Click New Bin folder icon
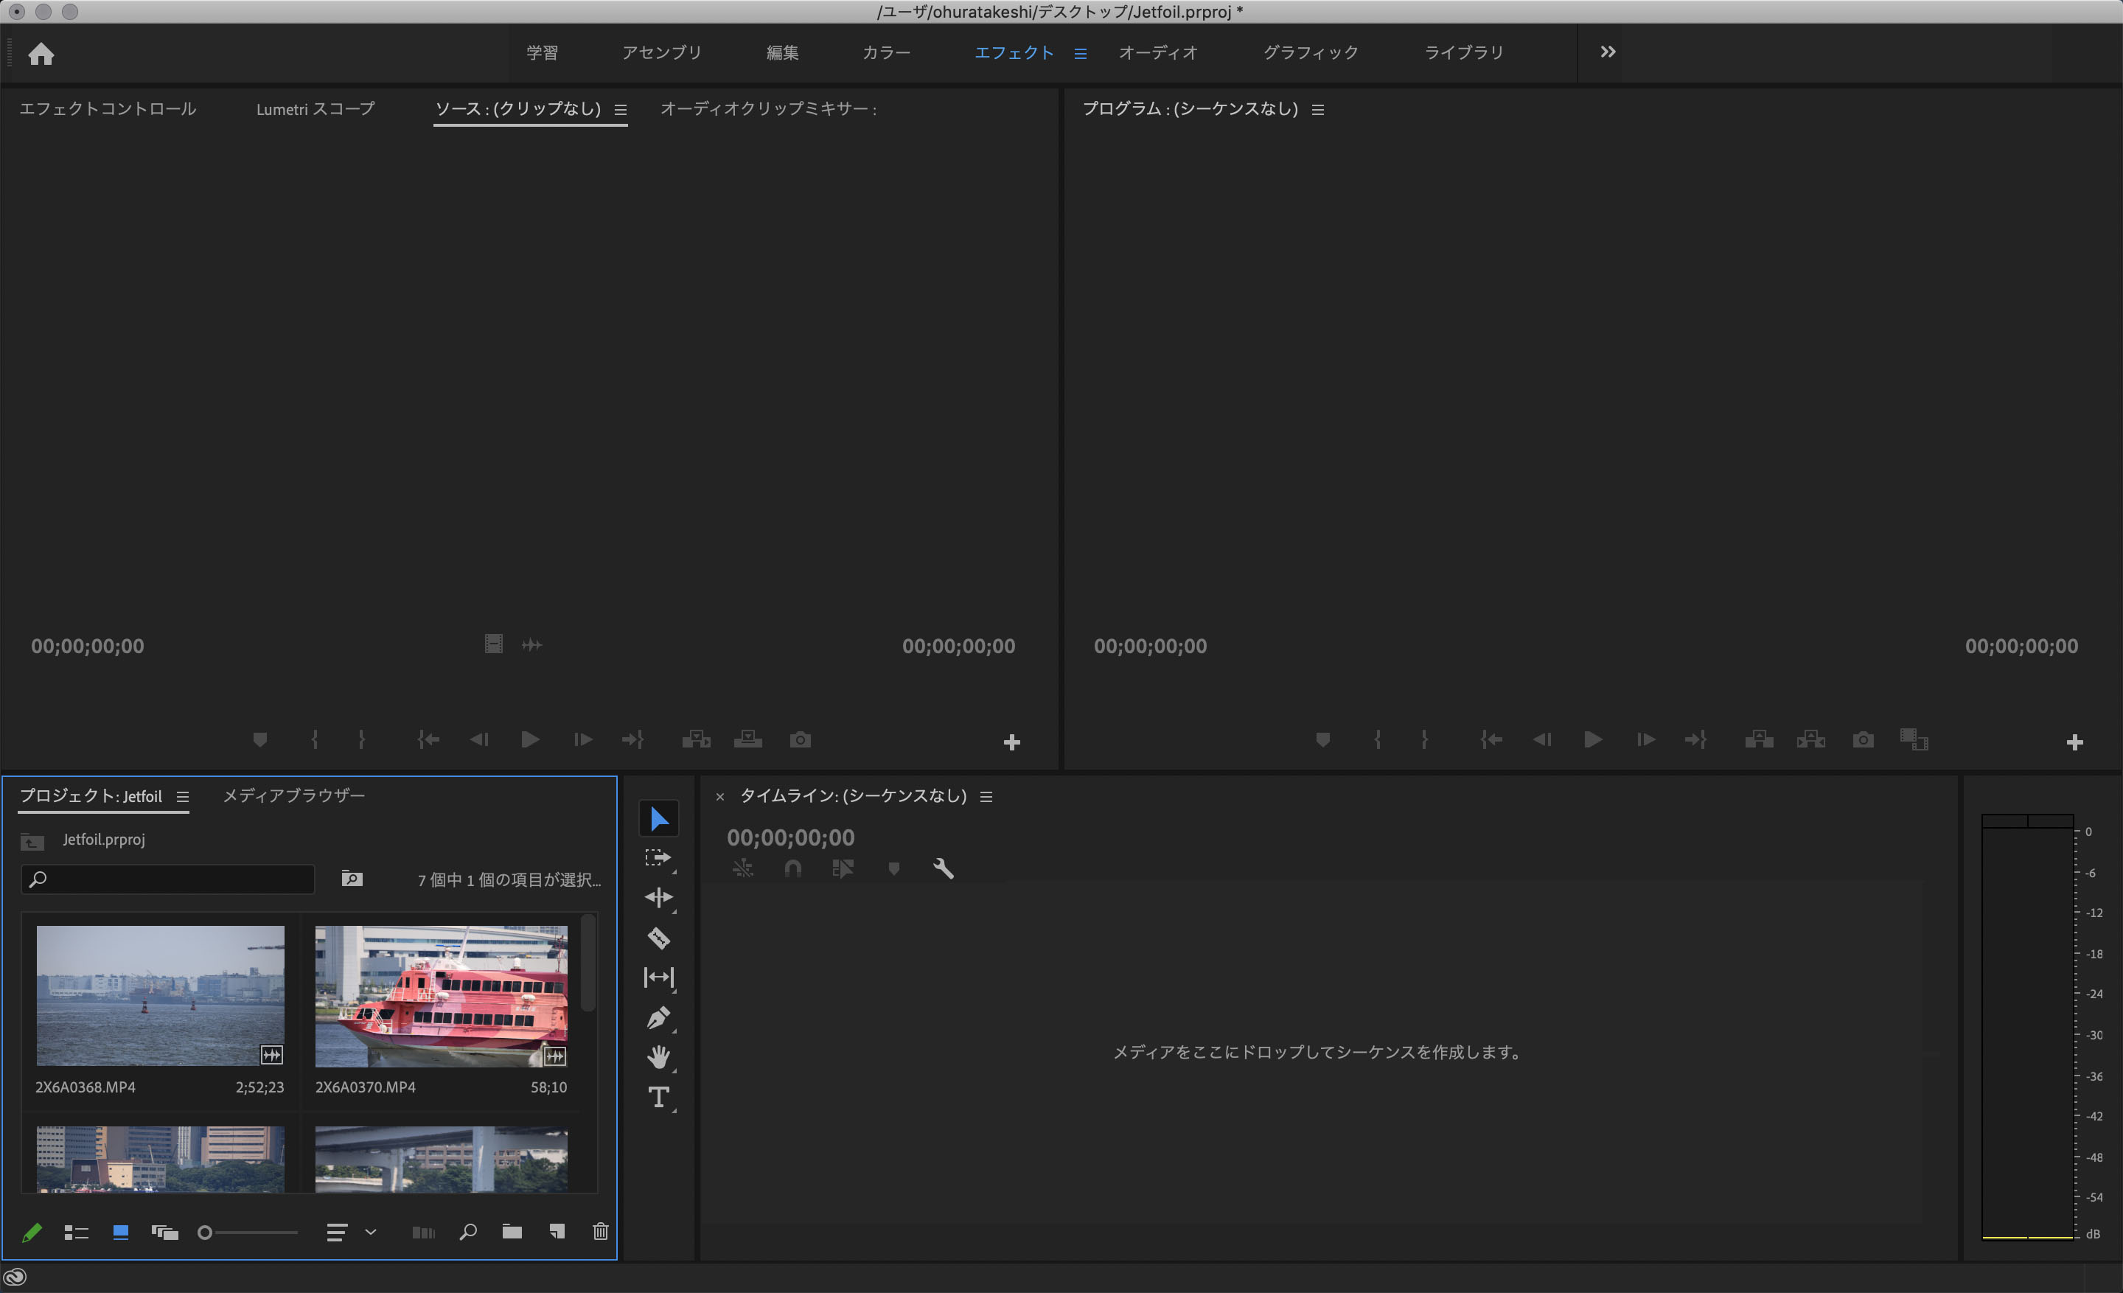 point(512,1232)
